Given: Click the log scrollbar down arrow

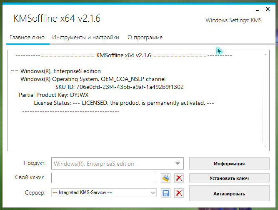Looking at the screenshot, I should coord(265,145).
